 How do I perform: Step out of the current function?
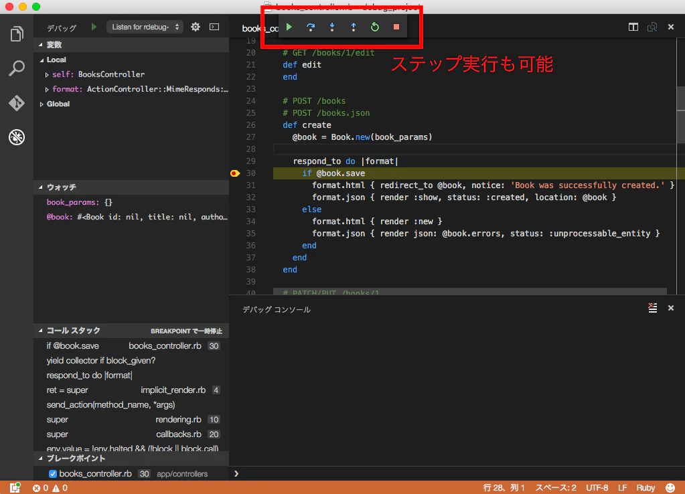tap(354, 27)
